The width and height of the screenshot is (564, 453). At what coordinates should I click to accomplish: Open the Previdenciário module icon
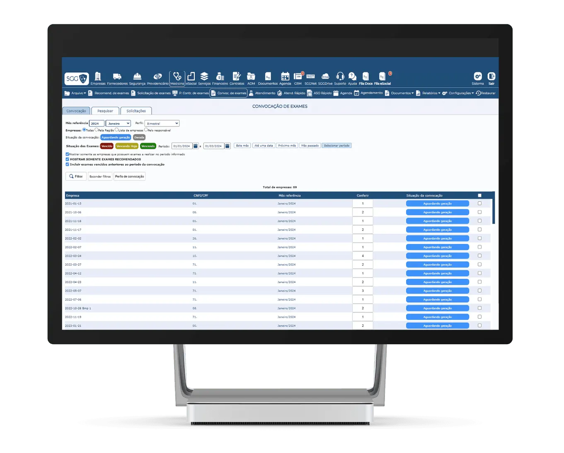[x=157, y=78]
